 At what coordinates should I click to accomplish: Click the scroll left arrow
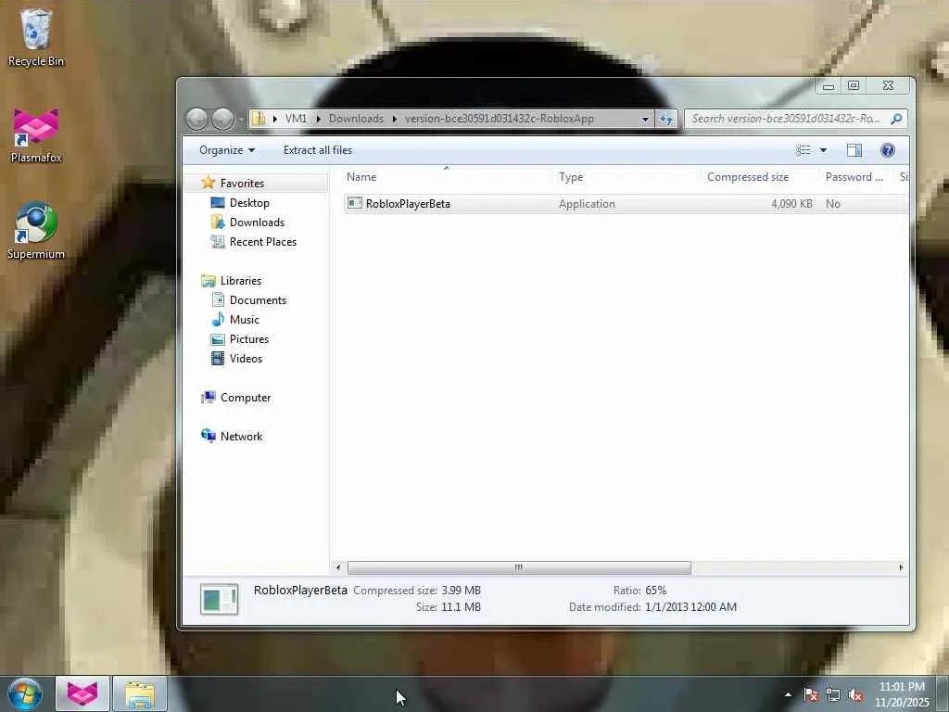click(x=338, y=567)
